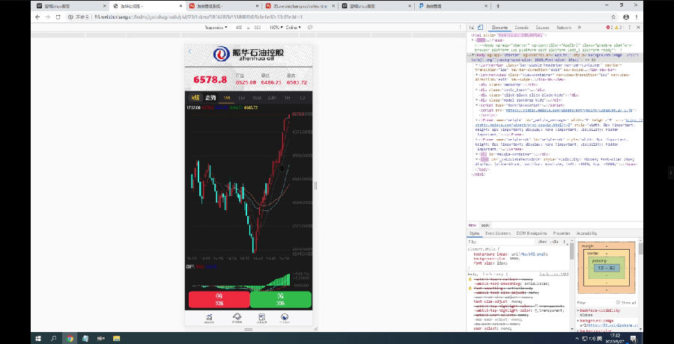This screenshot has height=344, width=674.
Task: Open the DevTools three-dot customize menu
Action: [629, 28]
